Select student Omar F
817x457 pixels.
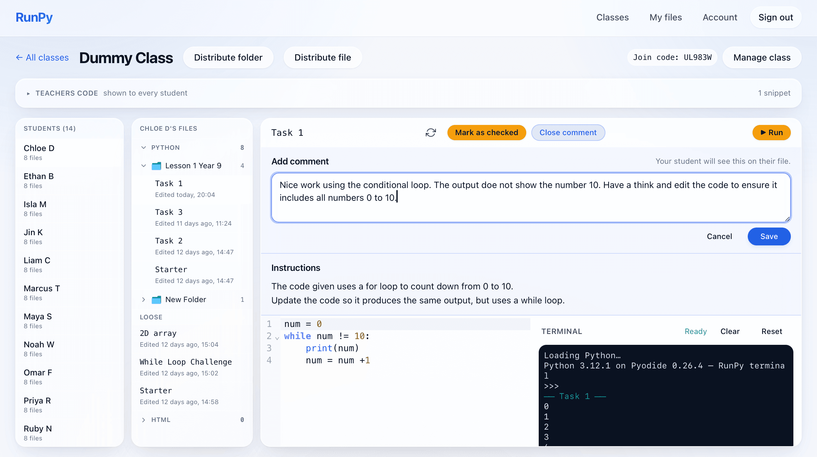tap(70, 377)
